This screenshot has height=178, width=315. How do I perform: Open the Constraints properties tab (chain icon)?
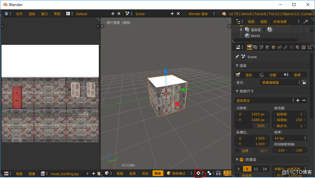click(279, 47)
